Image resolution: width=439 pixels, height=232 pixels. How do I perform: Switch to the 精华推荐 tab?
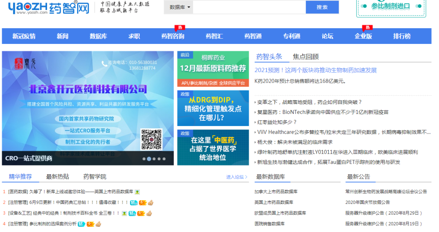20,177
